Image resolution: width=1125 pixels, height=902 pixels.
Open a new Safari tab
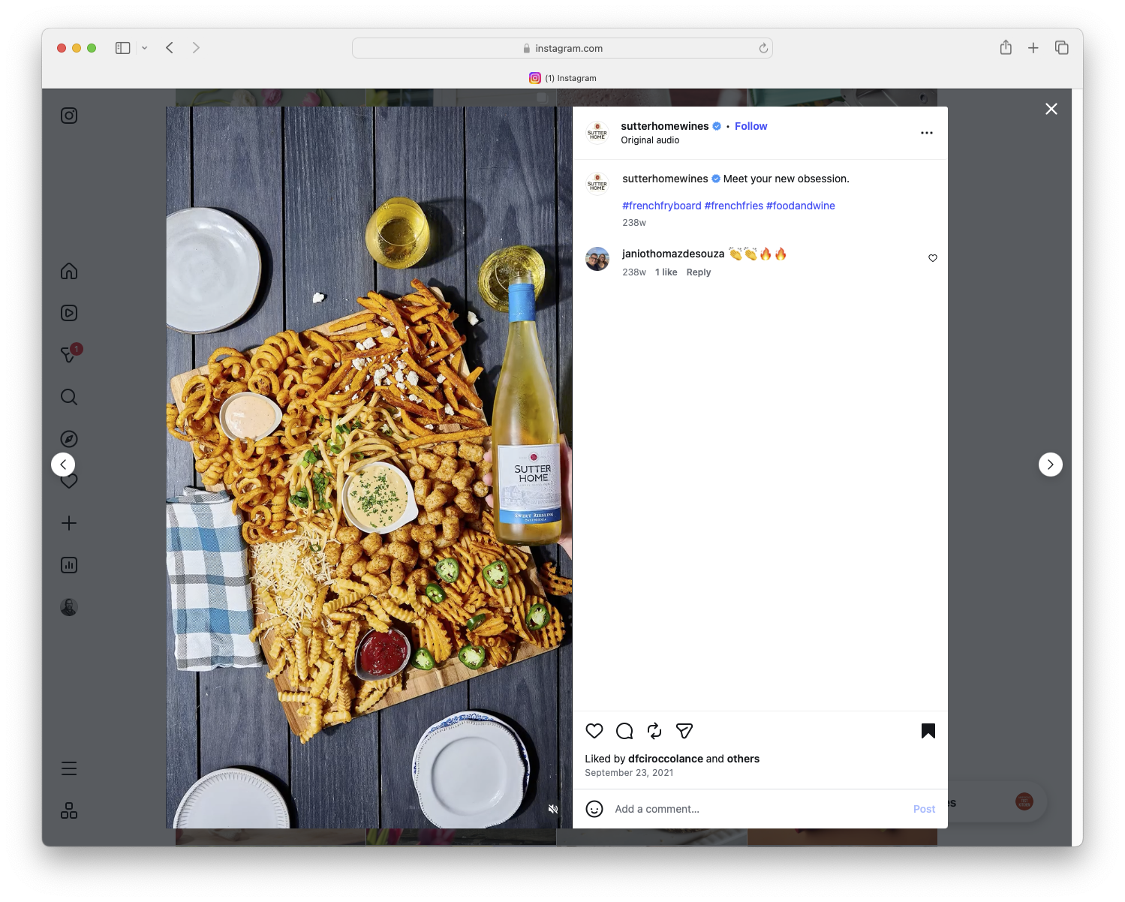pyautogui.click(x=1033, y=48)
